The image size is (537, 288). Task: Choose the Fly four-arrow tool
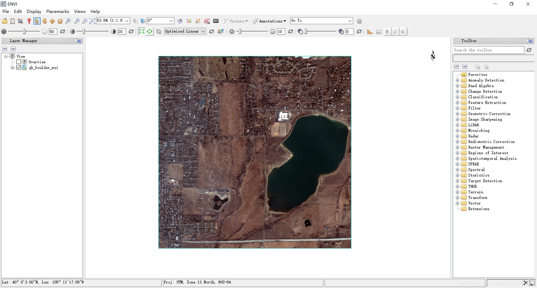(52, 21)
